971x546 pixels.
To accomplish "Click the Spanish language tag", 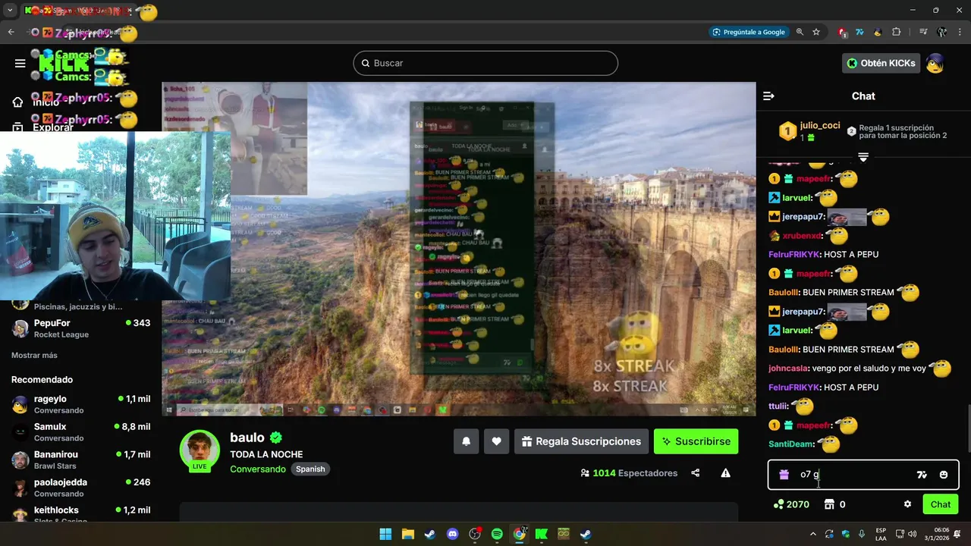I will pyautogui.click(x=310, y=469).
